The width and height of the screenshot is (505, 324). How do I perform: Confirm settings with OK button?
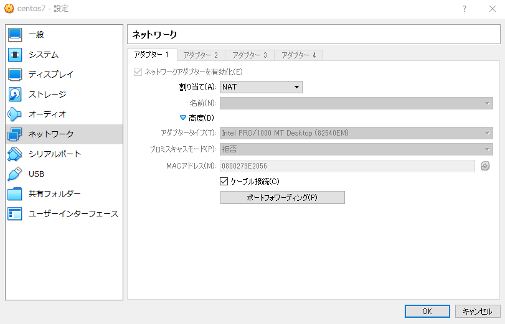pos(427,311)
